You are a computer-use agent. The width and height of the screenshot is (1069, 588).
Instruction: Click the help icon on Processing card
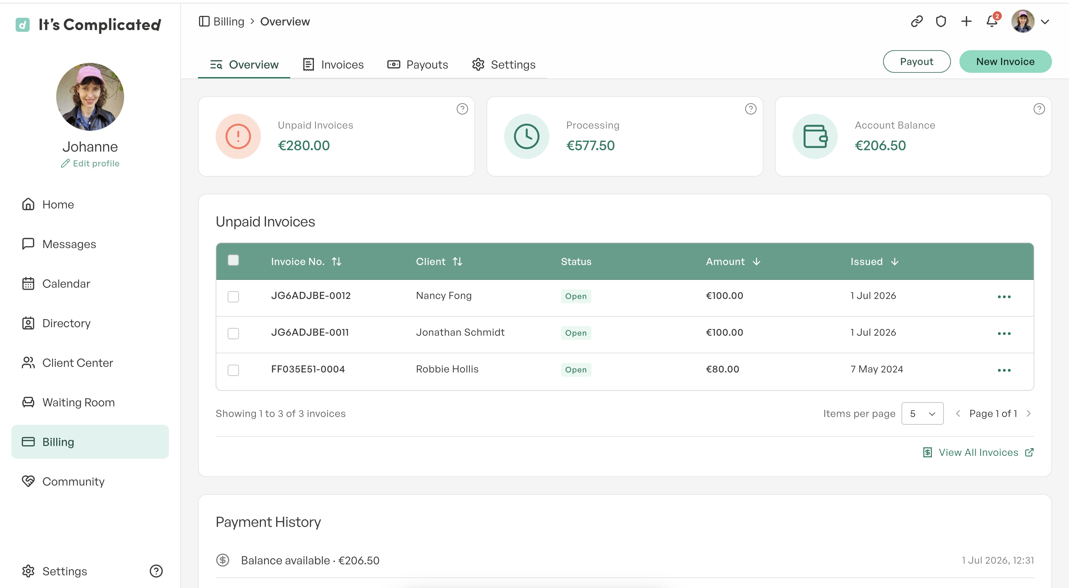[750, 109]
